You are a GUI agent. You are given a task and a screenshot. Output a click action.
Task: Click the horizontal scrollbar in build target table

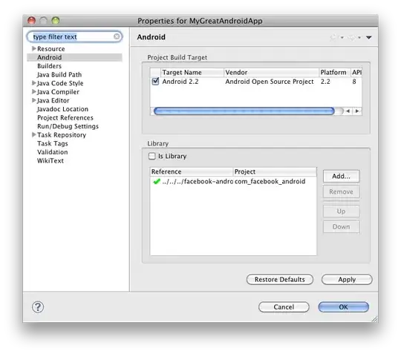(x=244, y=111)
